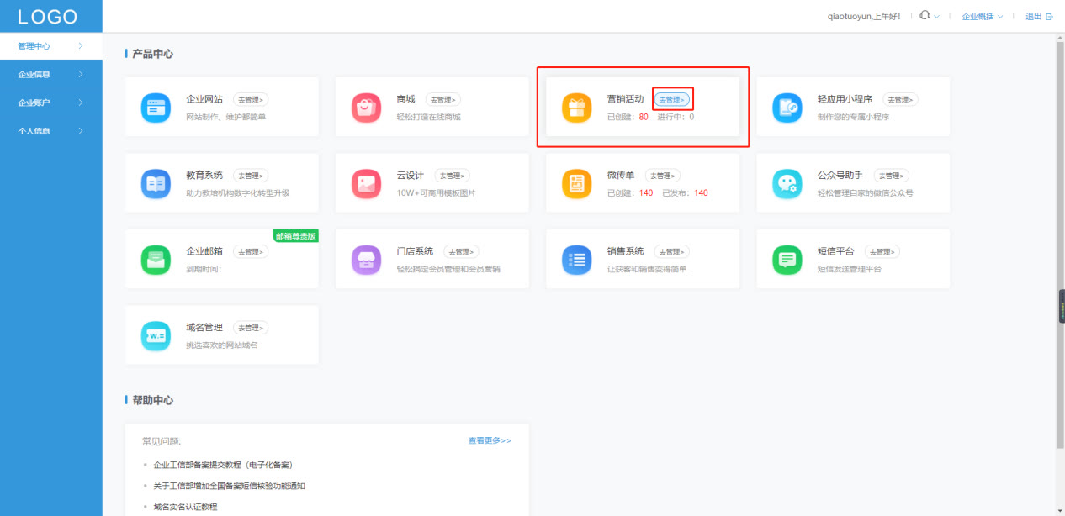Screen dimensions: 1065x516
Task: Select the 云设计 icon
Action: (366, 183)
